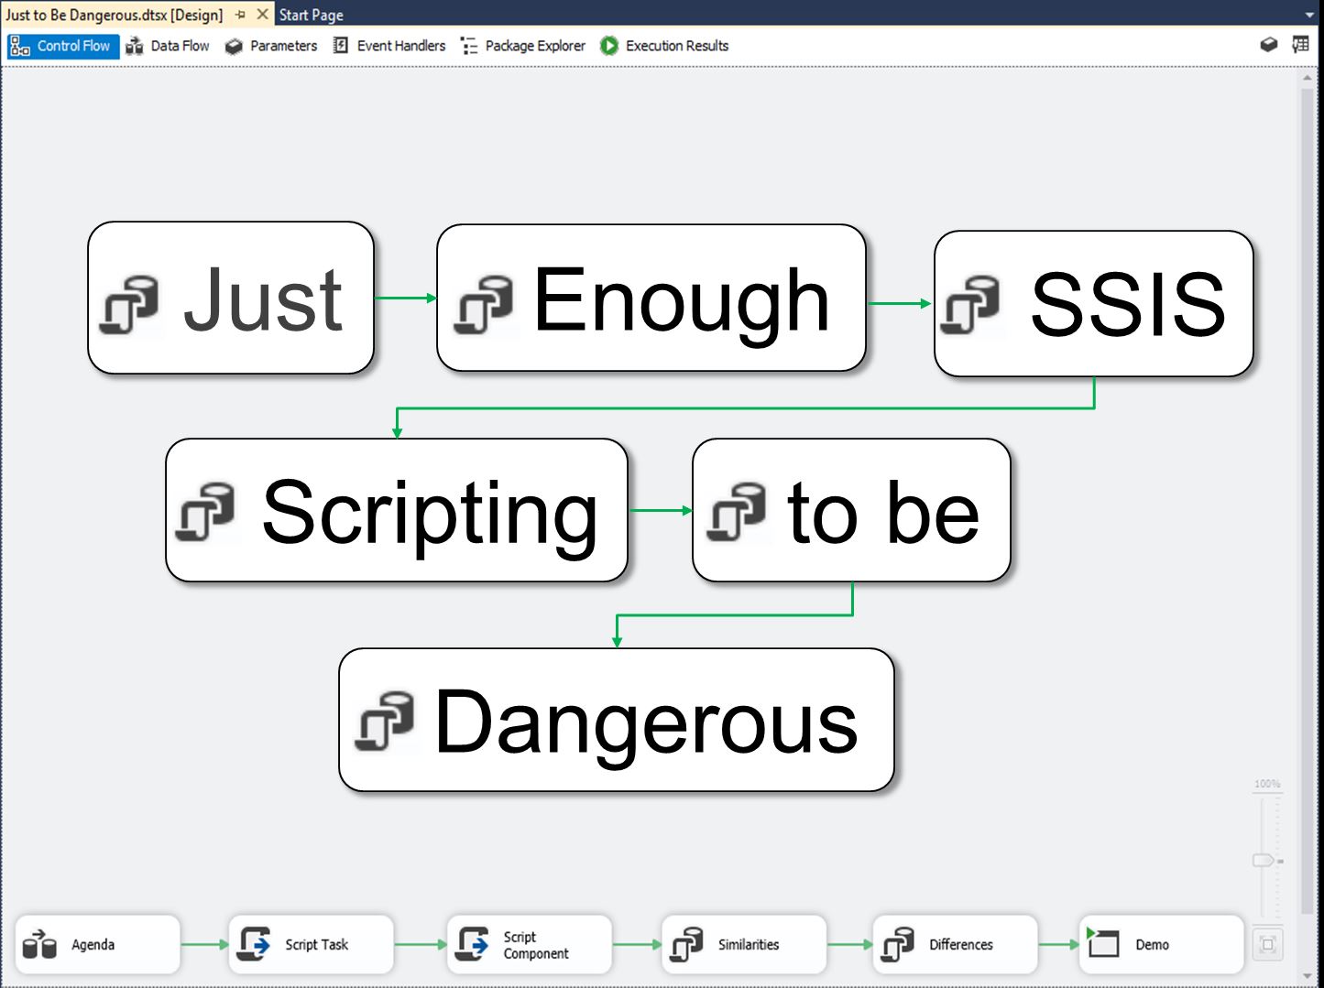
Task: Select the SSIS task box
Action: pos(1094,303)
